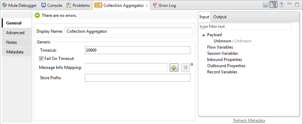Open the Console tab
The image size is (303, 124).
point(52,6)
